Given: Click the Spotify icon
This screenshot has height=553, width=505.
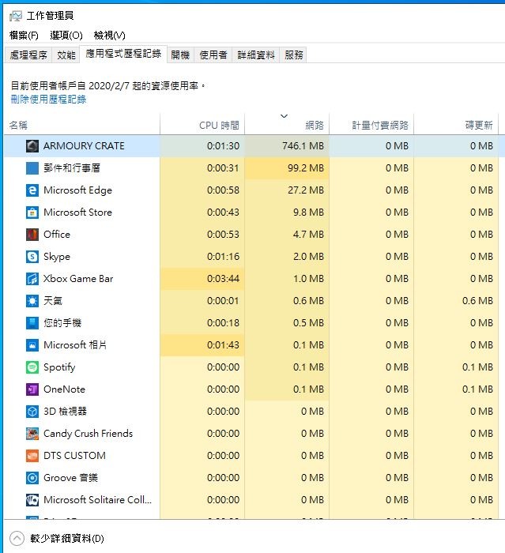Looking at the screenshot, I should [x=32, y=367].
